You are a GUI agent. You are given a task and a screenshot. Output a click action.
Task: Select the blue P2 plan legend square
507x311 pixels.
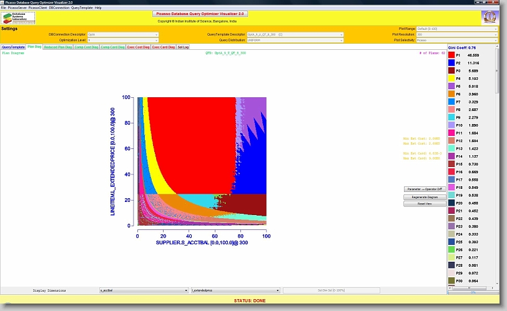click(451, 63)
